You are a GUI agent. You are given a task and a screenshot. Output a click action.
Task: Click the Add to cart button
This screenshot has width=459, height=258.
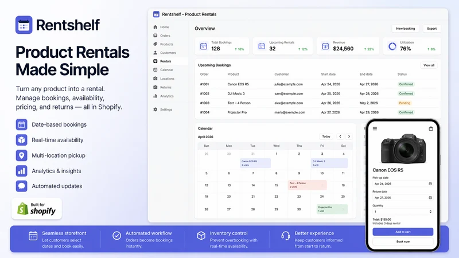pyautogui.click(x=403, y=232)
